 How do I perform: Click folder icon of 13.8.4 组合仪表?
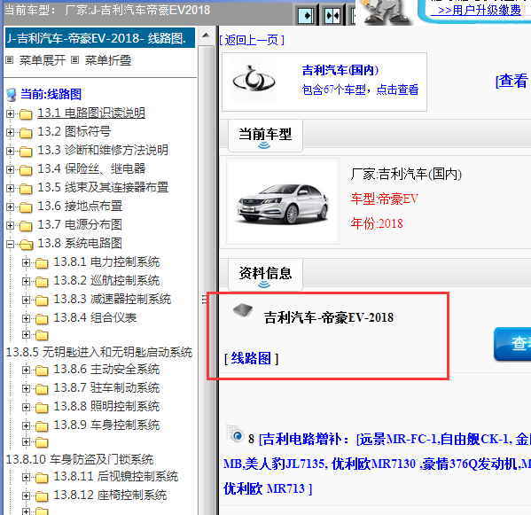pos(42,318)
